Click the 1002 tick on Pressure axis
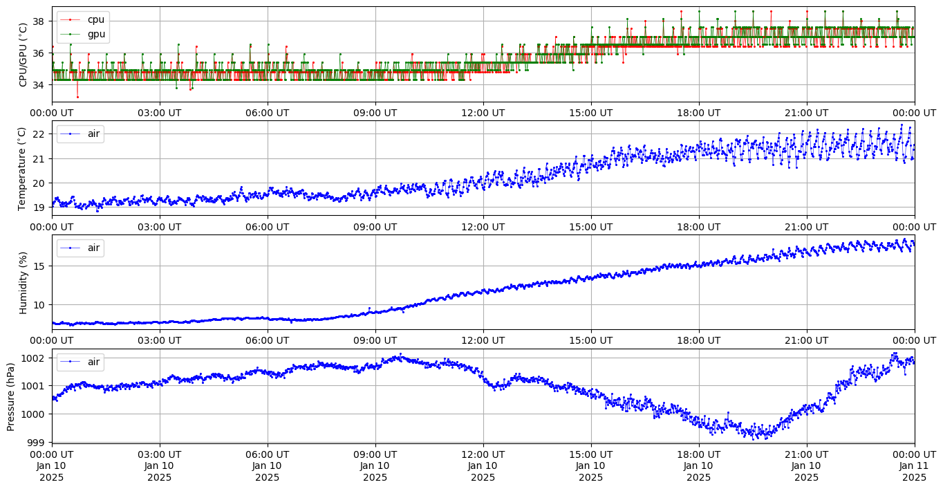This screenshot has width=943, height=489. click(34, 358)
